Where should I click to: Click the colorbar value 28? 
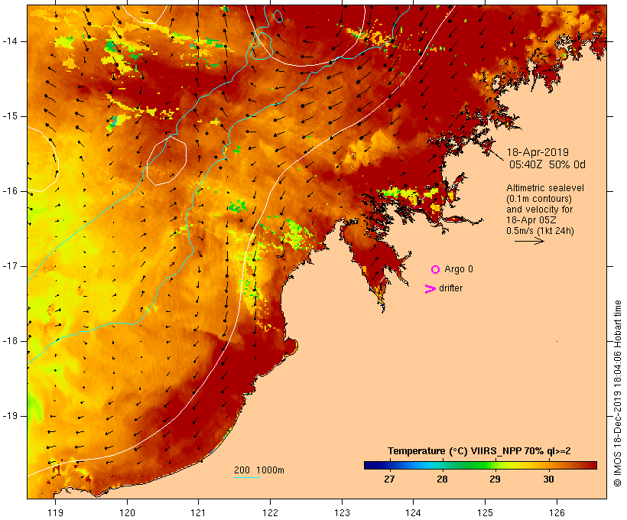[442, 479]
